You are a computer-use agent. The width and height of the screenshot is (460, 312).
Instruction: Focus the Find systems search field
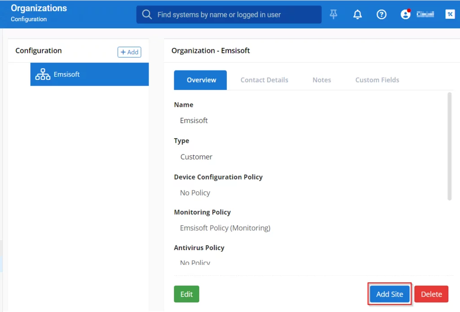click(x=234, y=15)
